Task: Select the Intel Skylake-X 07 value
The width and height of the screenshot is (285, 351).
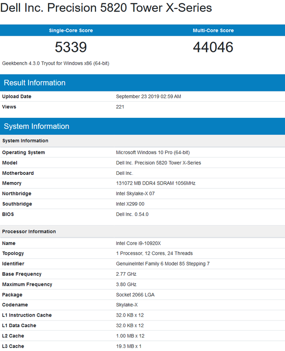Action: (135, 194)
